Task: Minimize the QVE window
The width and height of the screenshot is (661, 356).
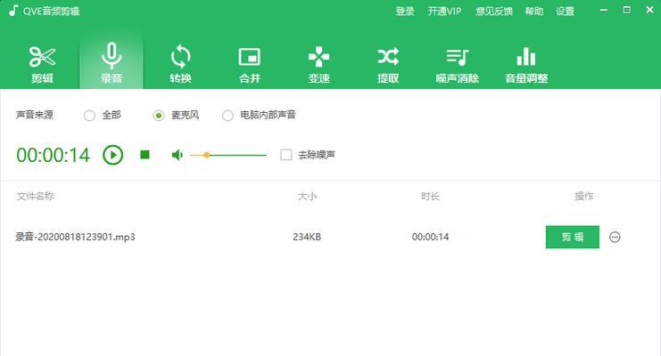Action: coord(604,10)
